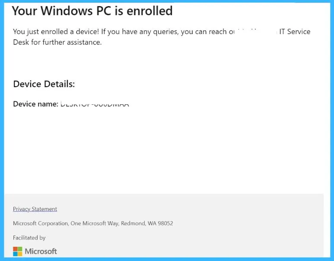This screenshot has width=334, height=261.
Task: Click the Microsoft wordmark beside the logo
Action: click(41, 251)
